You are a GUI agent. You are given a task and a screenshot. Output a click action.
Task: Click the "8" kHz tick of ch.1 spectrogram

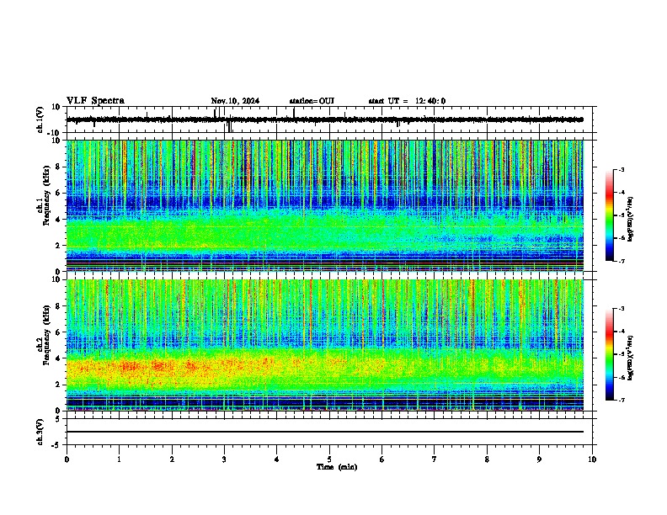click(58, 167)
